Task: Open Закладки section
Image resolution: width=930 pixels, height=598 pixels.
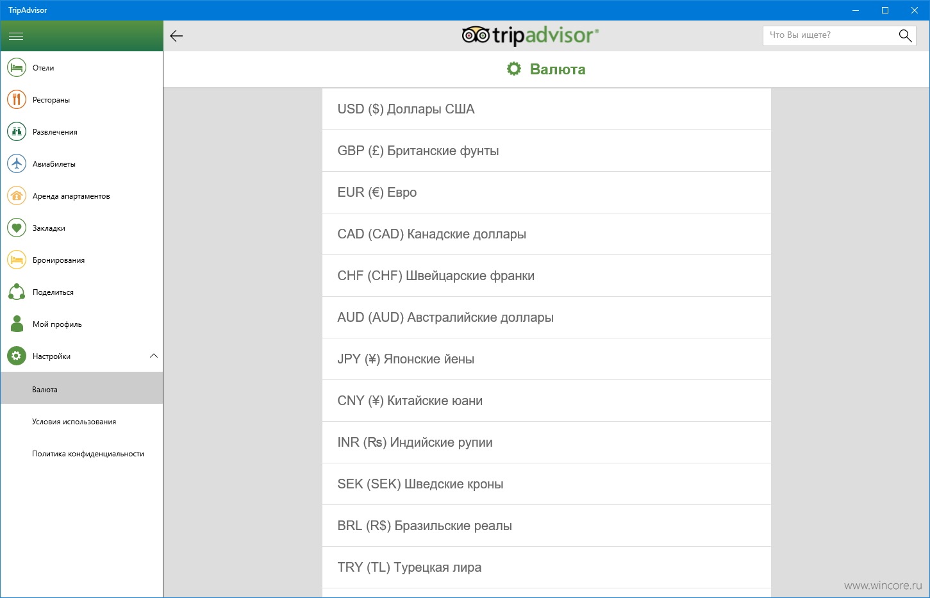Action: coord(81,228)
